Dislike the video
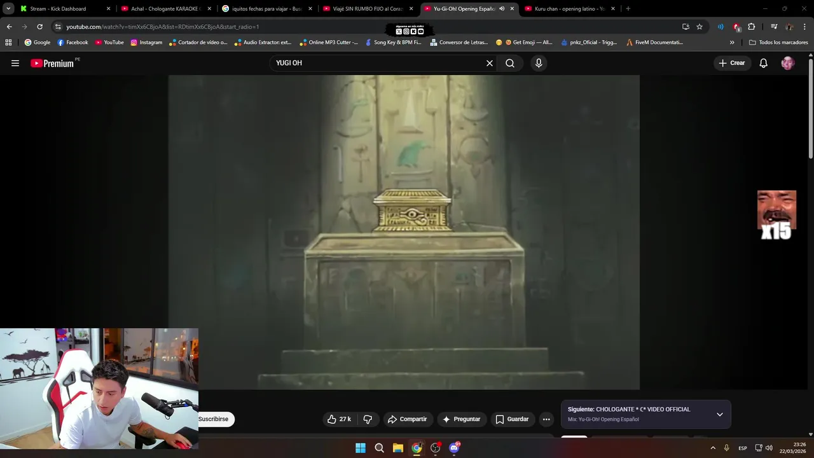 pos(368,419)
